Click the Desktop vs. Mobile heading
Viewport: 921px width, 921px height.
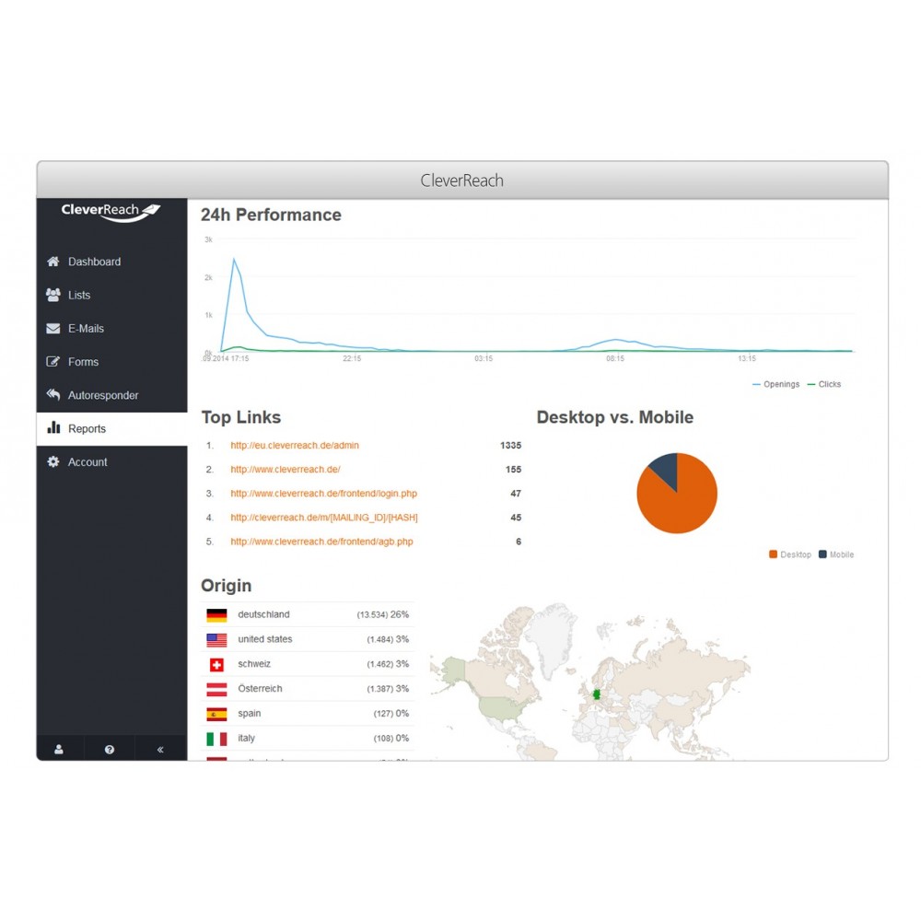click(615, 417)
